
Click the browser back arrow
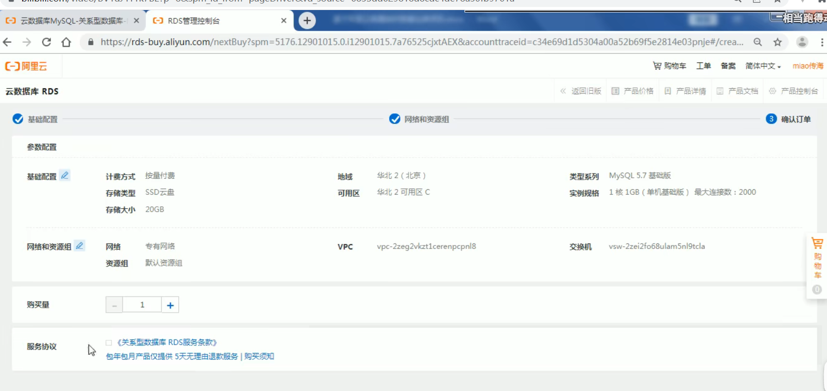[7, 42]
